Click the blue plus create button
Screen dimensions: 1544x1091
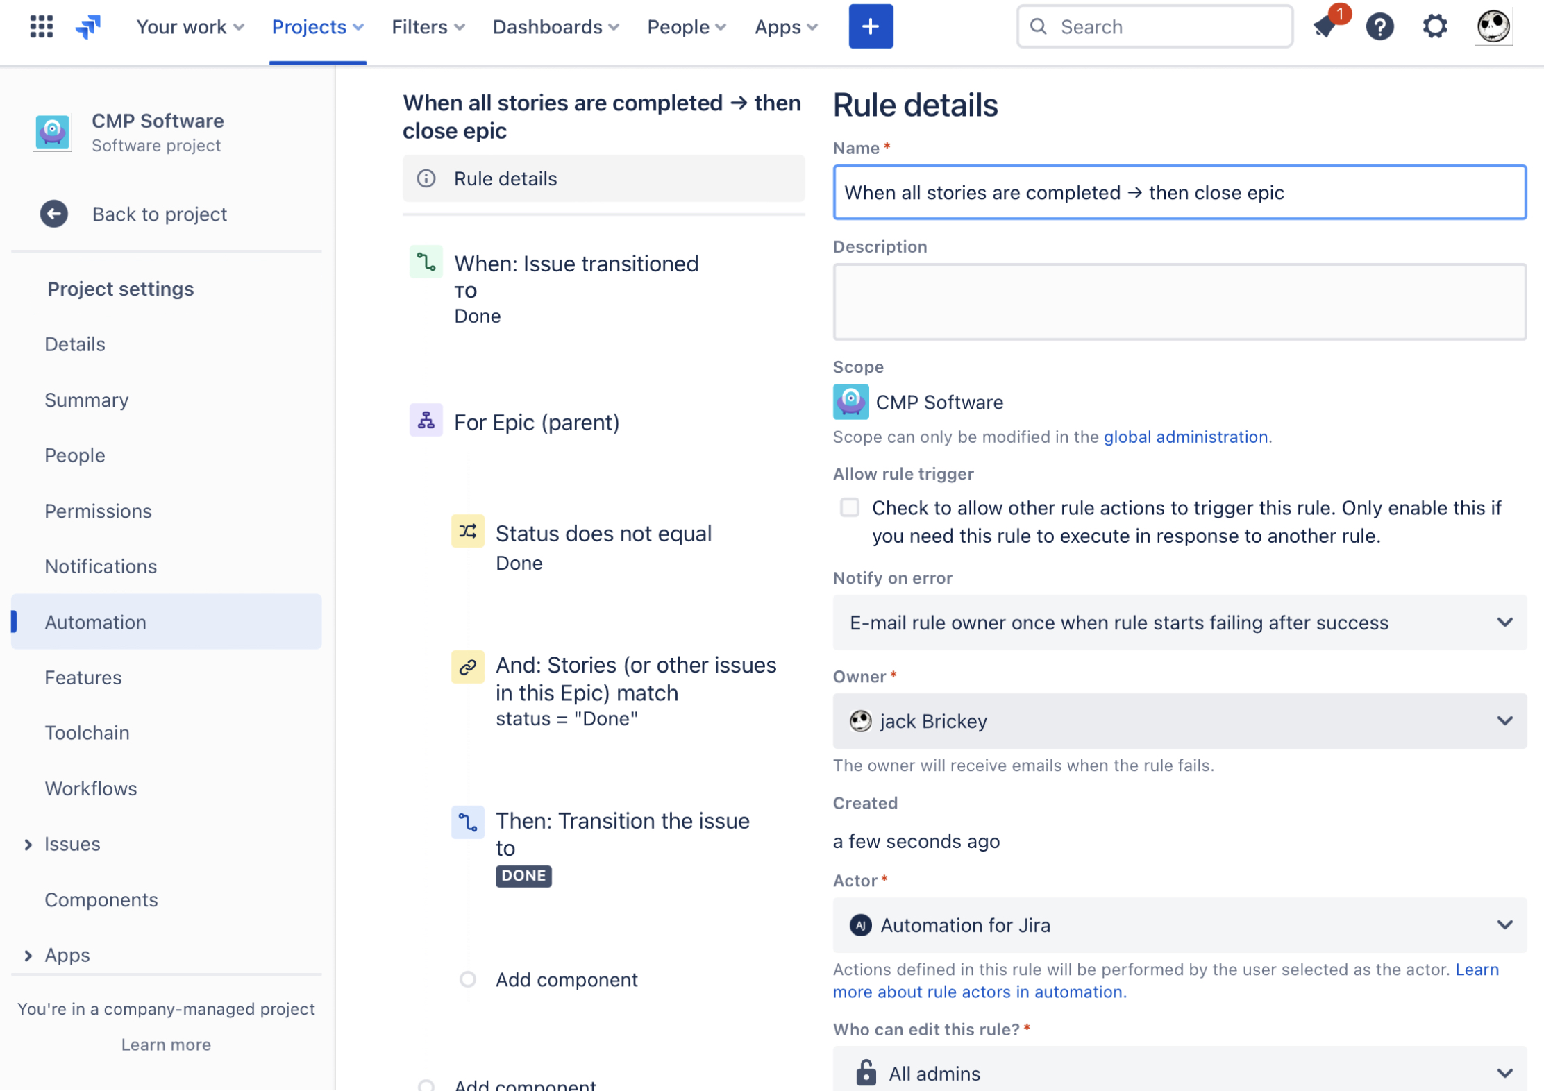coord(870,26)
